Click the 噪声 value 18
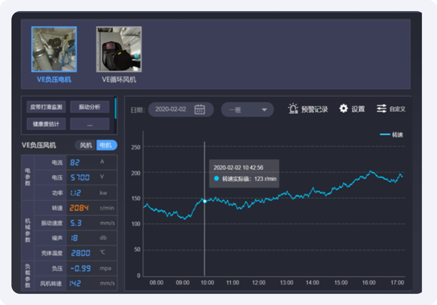The image size is (437, 305). click(x=74, y=238)
